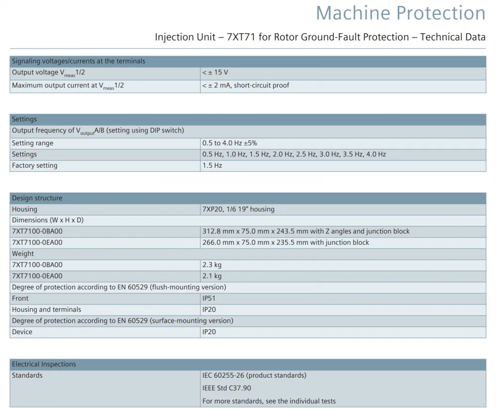Click the 'Settings' section header bar
This screenshot has height=409, width=496.
(x=248, y=119)
